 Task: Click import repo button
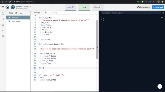(x=144, y=7)
